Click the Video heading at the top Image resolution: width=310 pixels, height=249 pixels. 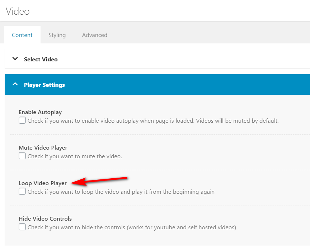tap(18, 11)
